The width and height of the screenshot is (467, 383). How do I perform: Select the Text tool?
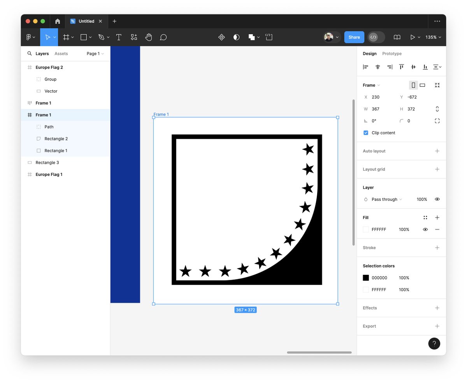119,37
